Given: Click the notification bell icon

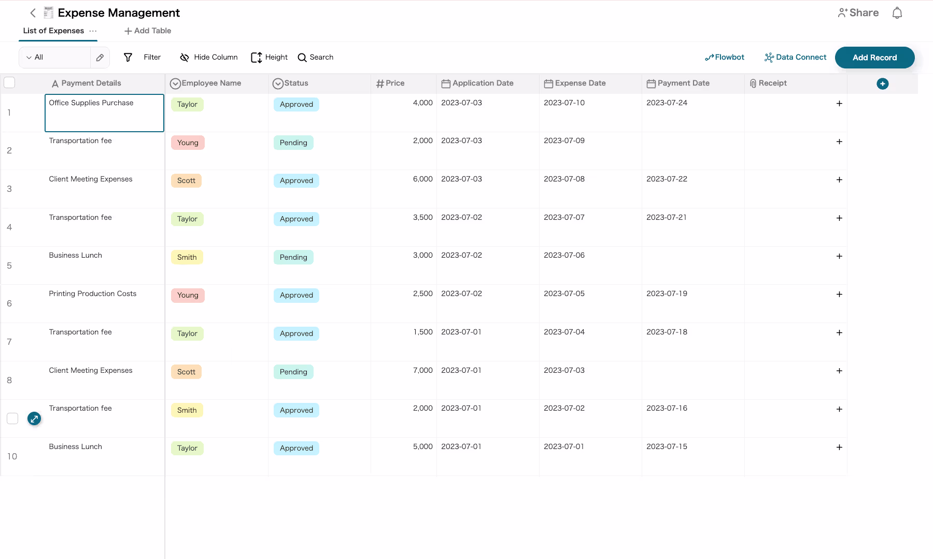Looking at the screenshot, I should pos(897,12).
